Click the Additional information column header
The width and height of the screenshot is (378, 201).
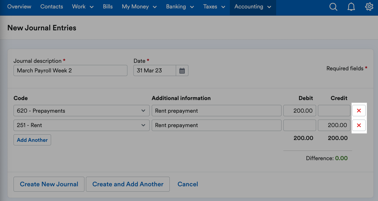(181, 98)
